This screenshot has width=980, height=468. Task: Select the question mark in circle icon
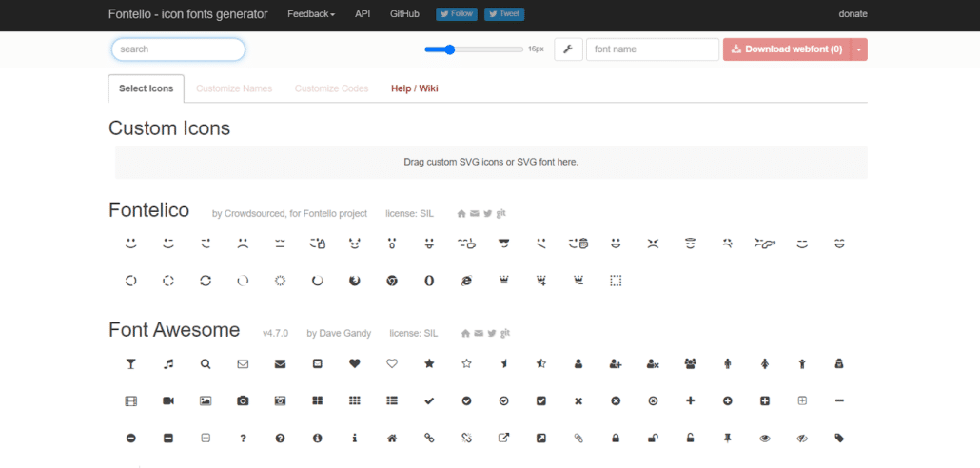[x=280, y=439]
